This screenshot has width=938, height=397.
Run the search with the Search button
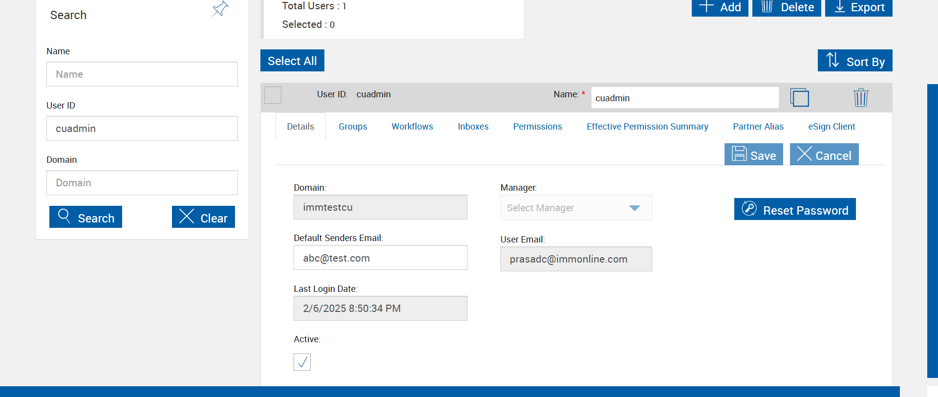click(85, 217)
